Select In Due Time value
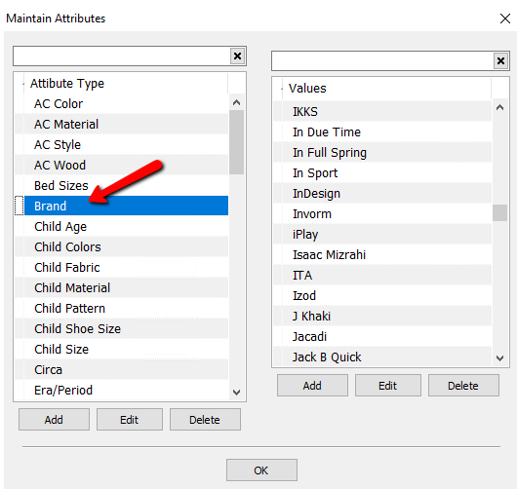The width and height of the screenshot is (517, 489). (382, 132)
